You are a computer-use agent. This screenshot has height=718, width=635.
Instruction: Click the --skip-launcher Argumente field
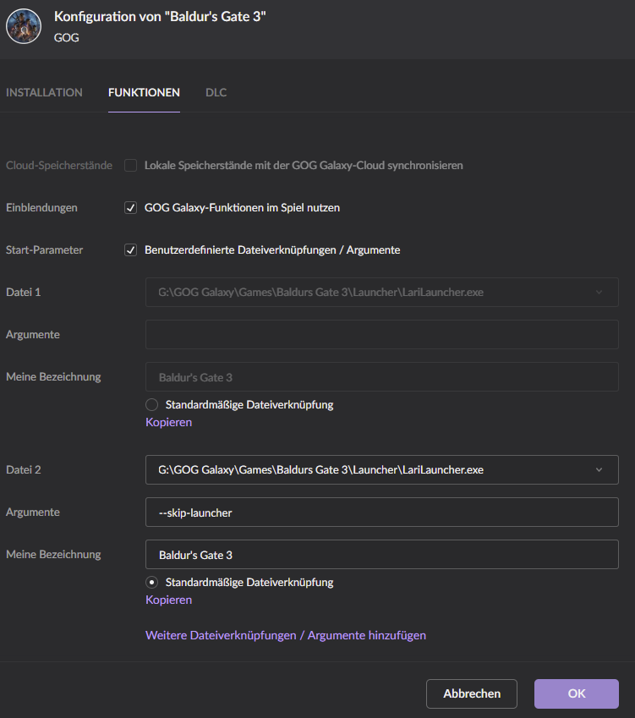[381, 512]
